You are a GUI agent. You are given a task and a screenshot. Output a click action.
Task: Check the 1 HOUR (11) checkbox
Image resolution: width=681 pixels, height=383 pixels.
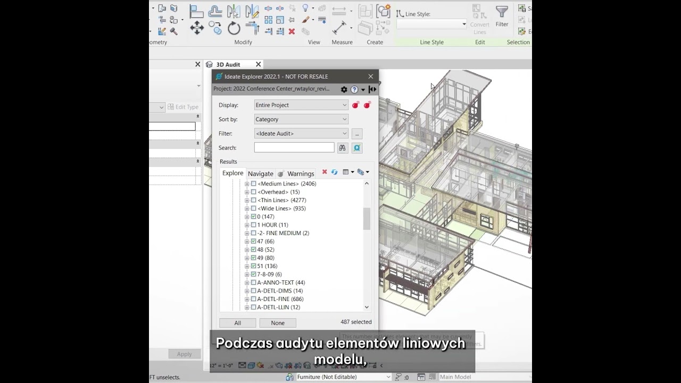point(253,225)
